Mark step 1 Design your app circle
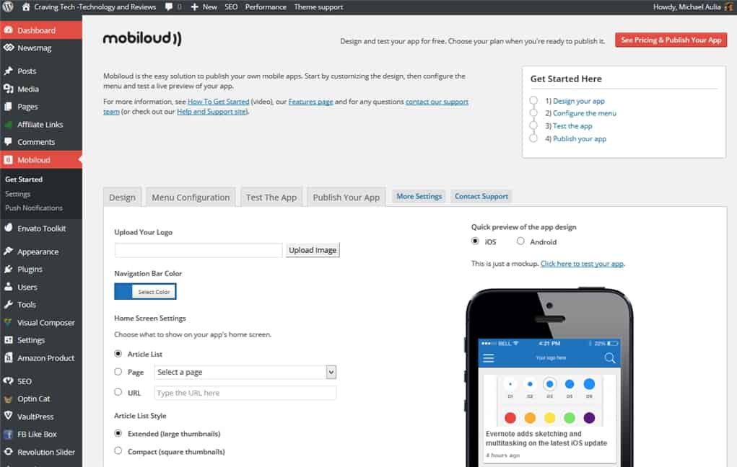 [533, 100]
